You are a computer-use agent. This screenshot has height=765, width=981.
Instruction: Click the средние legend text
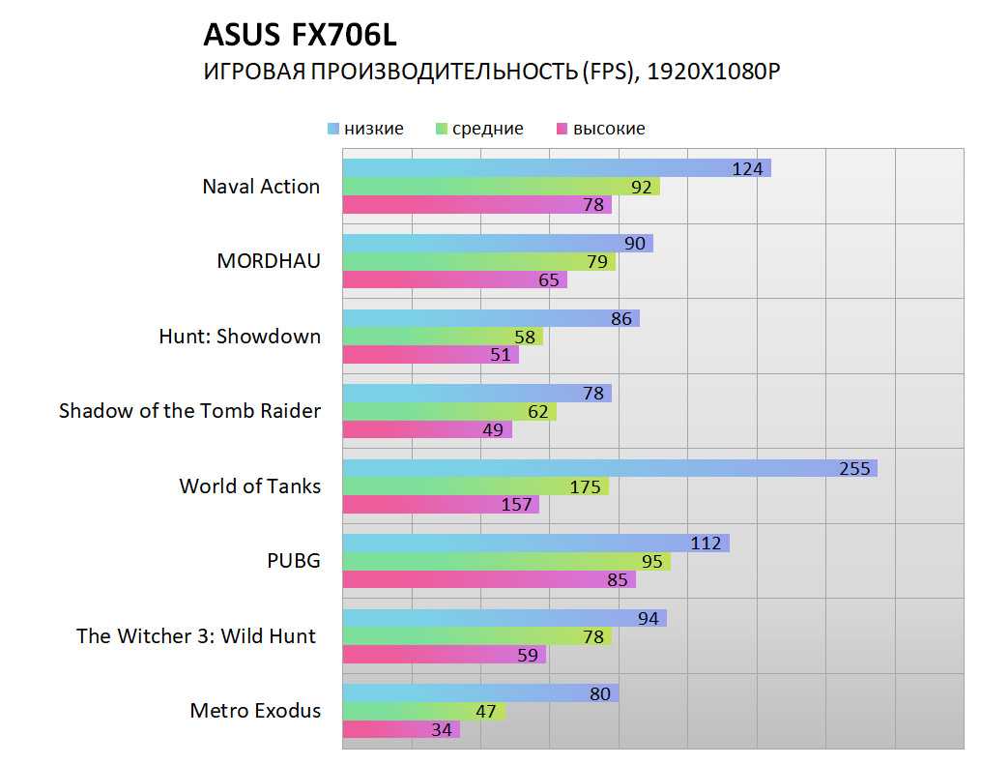[x=487, y=129]
